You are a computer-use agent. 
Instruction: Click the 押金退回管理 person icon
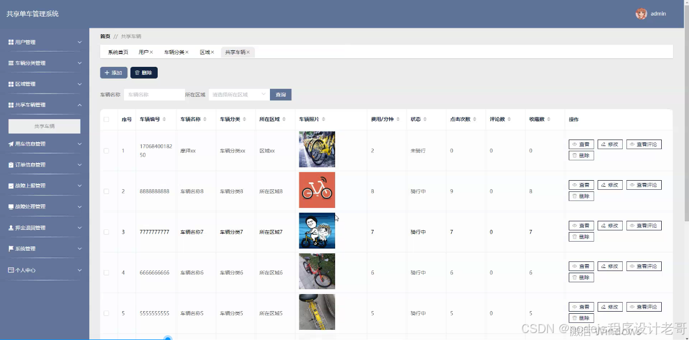[11, 228]
